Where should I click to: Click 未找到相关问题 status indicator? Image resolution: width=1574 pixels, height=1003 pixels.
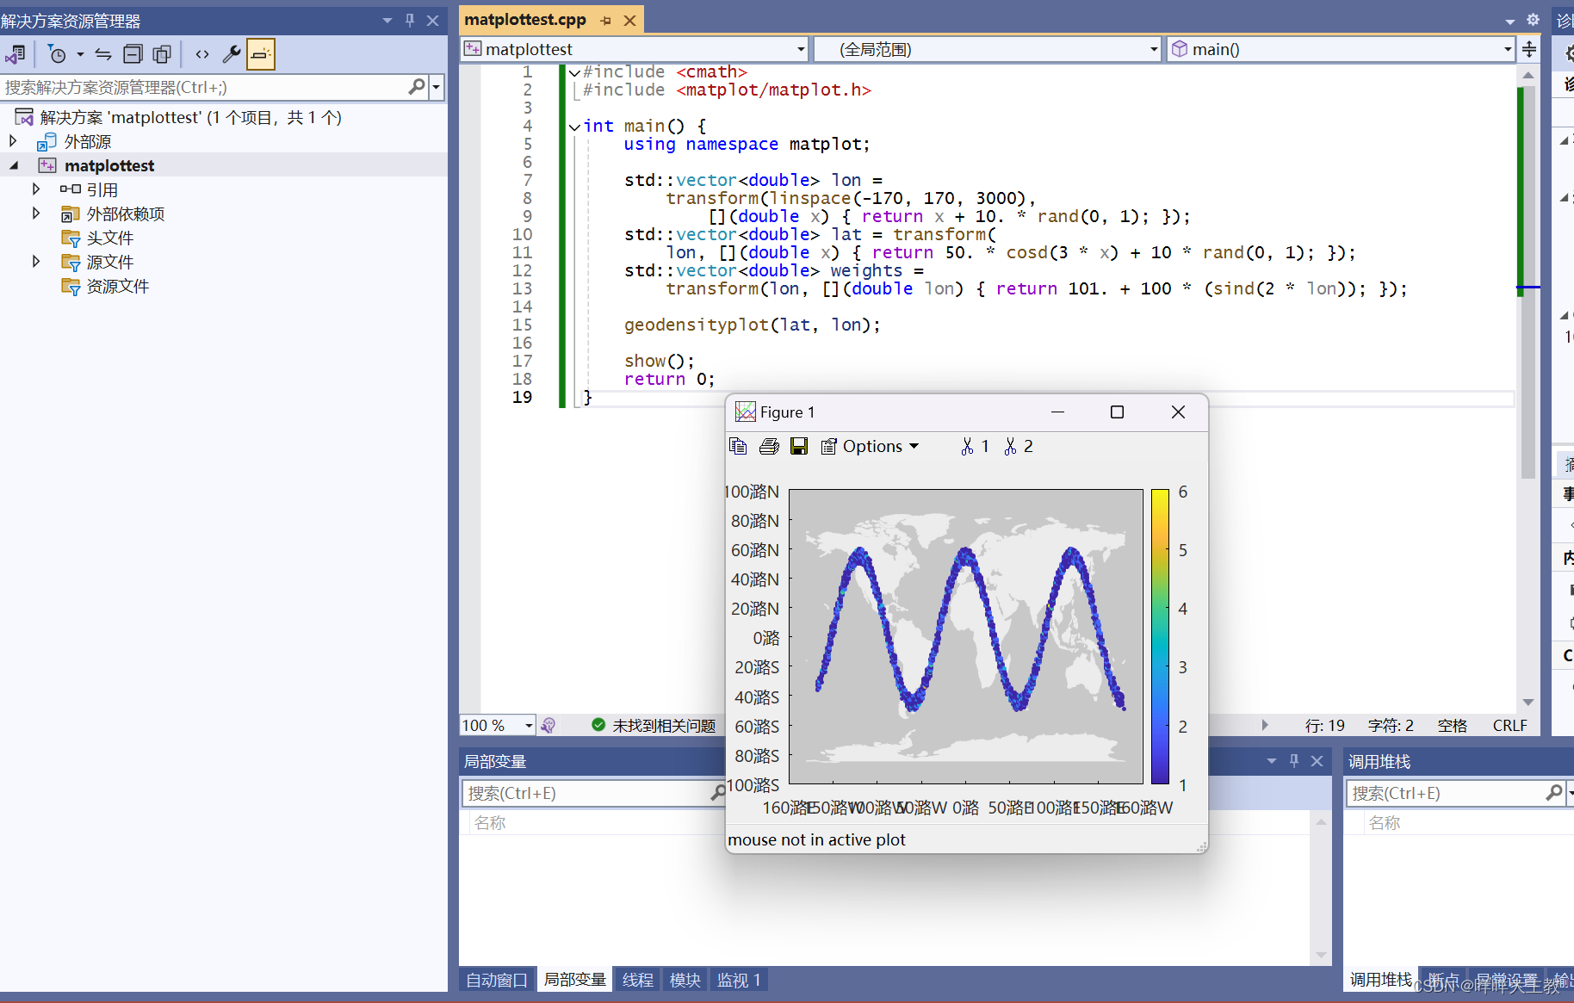(664, 726)
